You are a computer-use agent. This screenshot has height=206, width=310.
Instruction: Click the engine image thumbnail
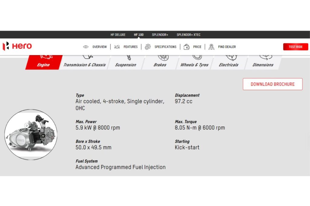[31, 135]
